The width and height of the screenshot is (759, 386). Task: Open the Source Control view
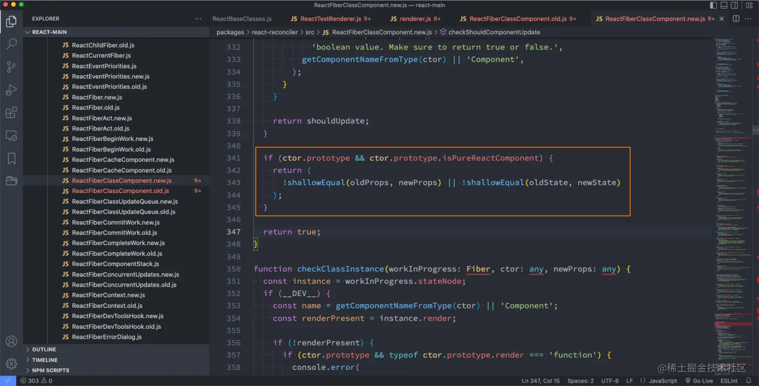tap(11, 67)
